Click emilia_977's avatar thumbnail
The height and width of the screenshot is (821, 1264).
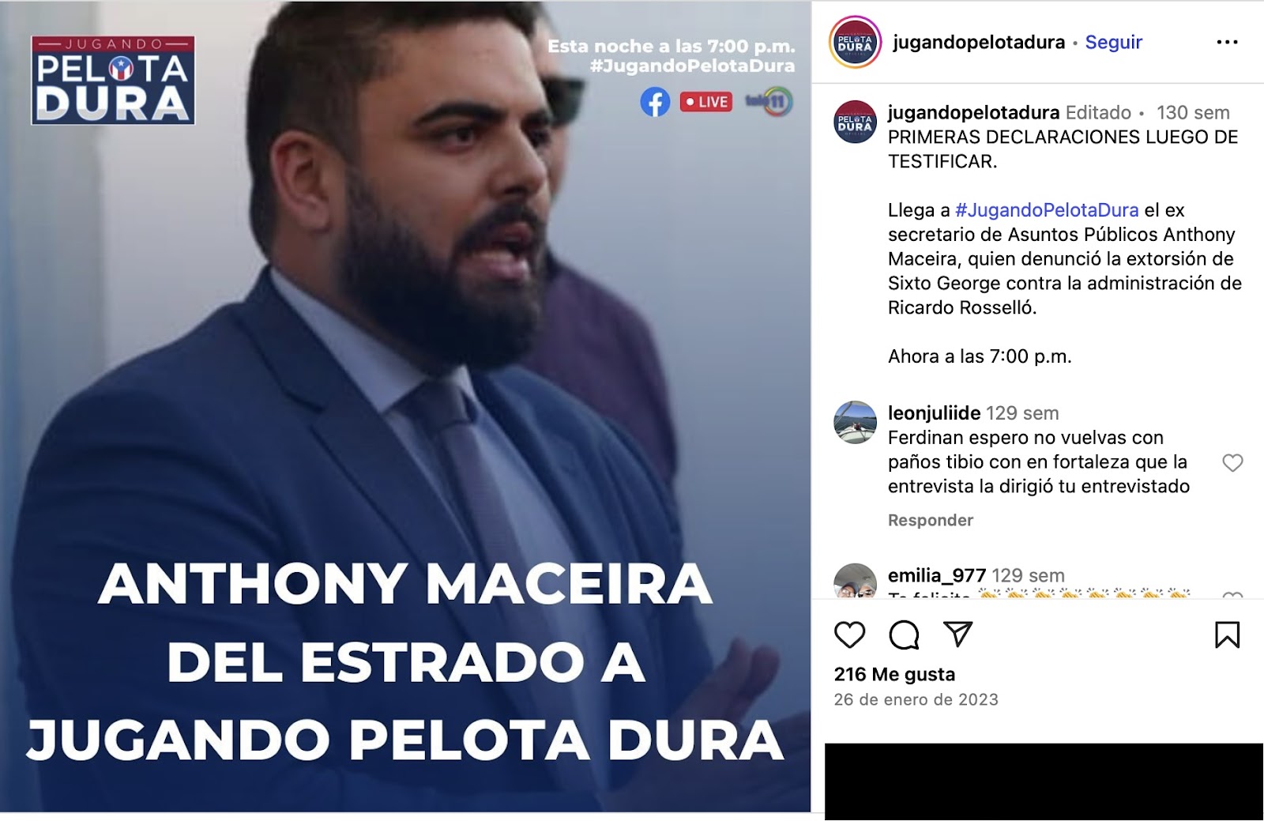[x=855, y=581]
